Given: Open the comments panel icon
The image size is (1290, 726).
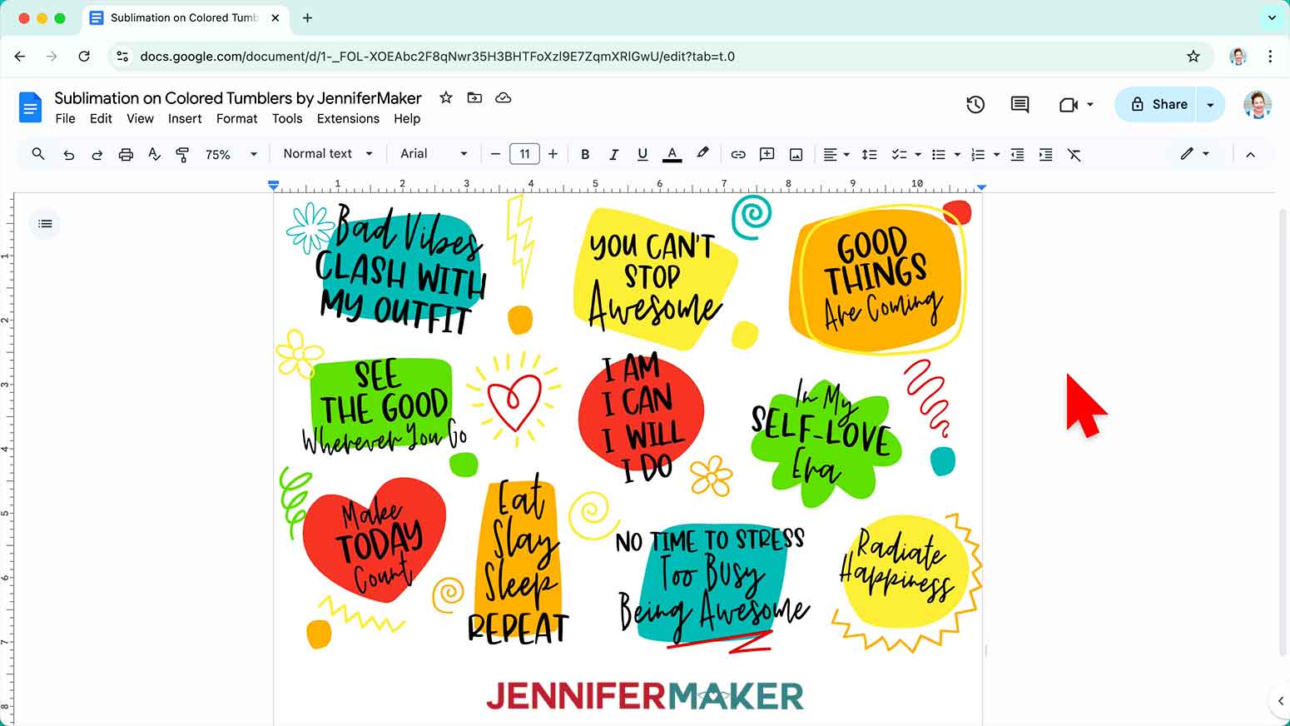Looking at the screenshot, I should [x=1020, y=104].
